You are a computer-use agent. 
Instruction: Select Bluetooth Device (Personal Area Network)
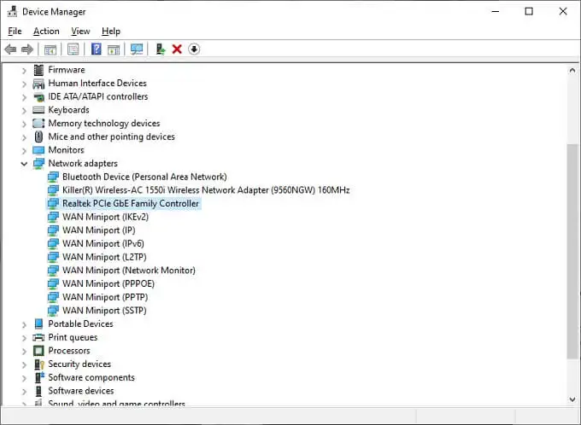144,177
